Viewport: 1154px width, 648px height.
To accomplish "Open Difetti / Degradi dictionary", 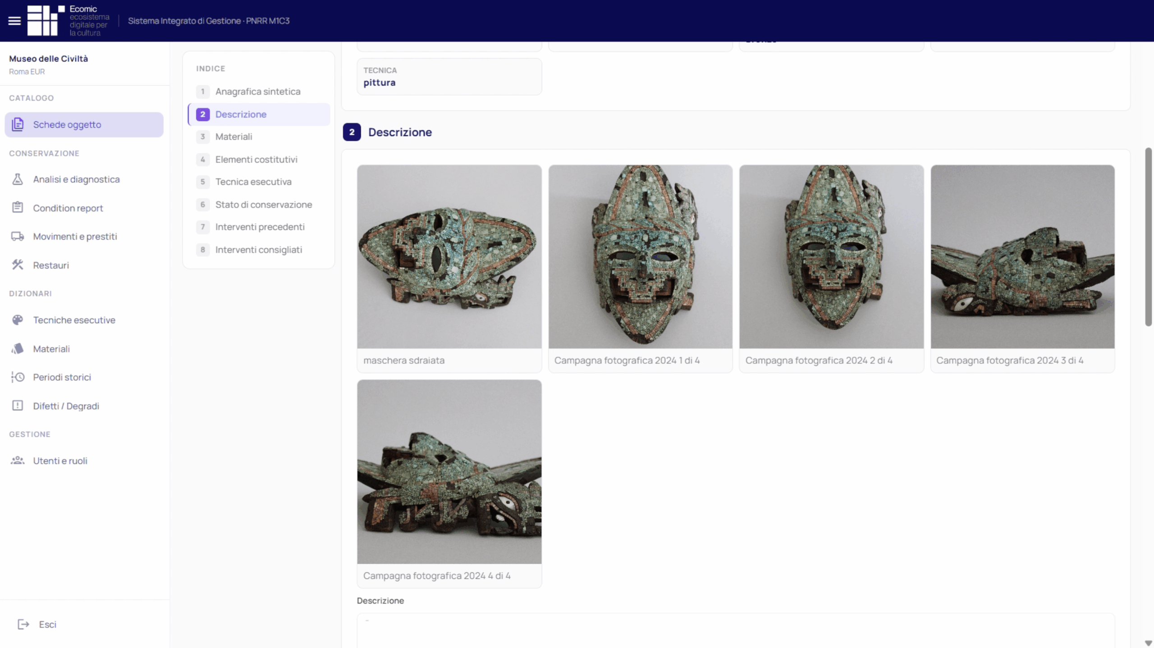I will (x=84, y=406).
